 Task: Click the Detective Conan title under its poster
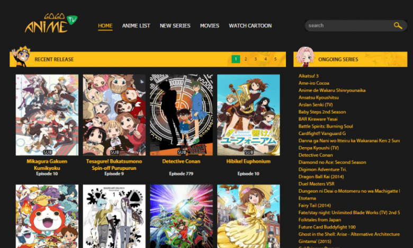pyautogui.click(x=181, y=161)
